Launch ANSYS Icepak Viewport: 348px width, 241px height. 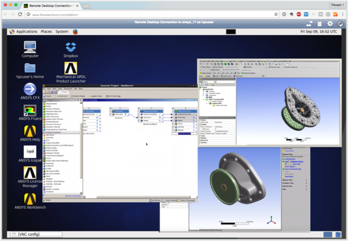pyautogui.click(x=30, y=152)
